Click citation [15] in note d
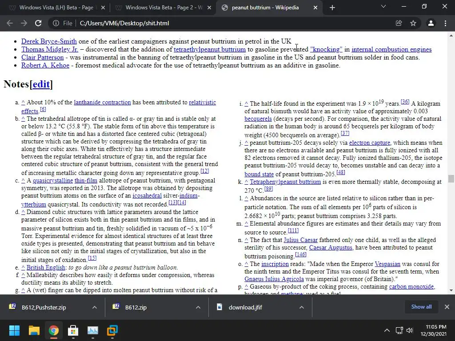455x341 pixels. [x=92, y=258]
